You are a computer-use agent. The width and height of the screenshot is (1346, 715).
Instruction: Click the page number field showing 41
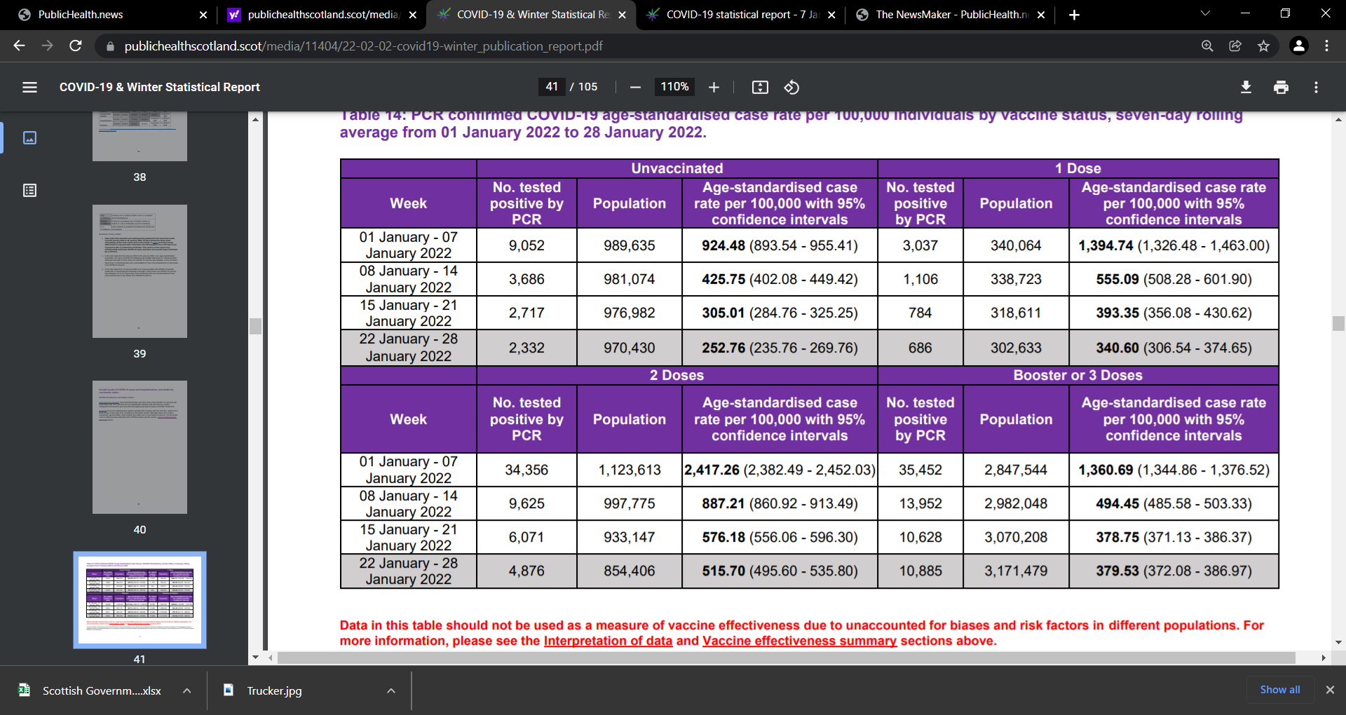[552, 86]
